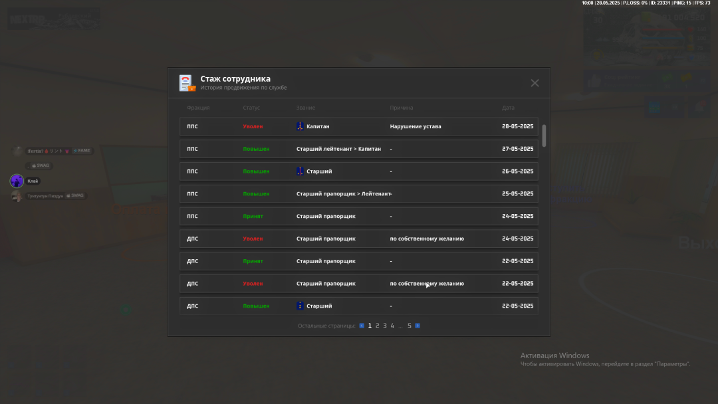Click the player name Клай
This screenshot has height=404, width=718.
[x=33, y=181]
